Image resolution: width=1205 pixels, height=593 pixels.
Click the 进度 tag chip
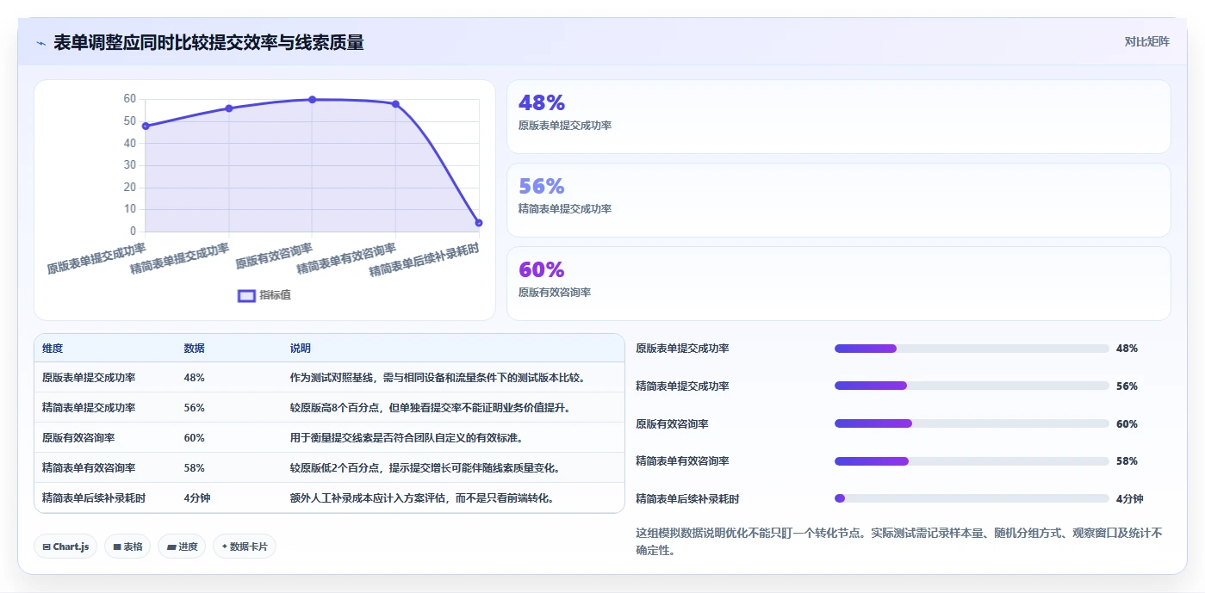coord(182,547)
